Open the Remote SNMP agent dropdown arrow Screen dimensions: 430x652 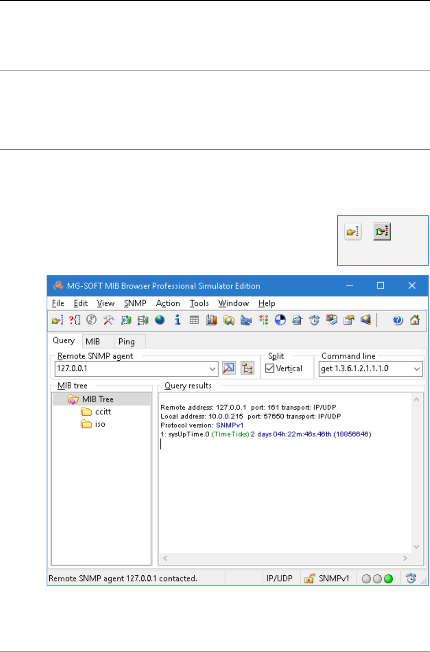[x=212, y=369]
